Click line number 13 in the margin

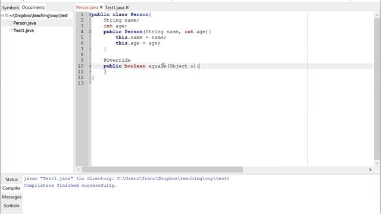80,83
